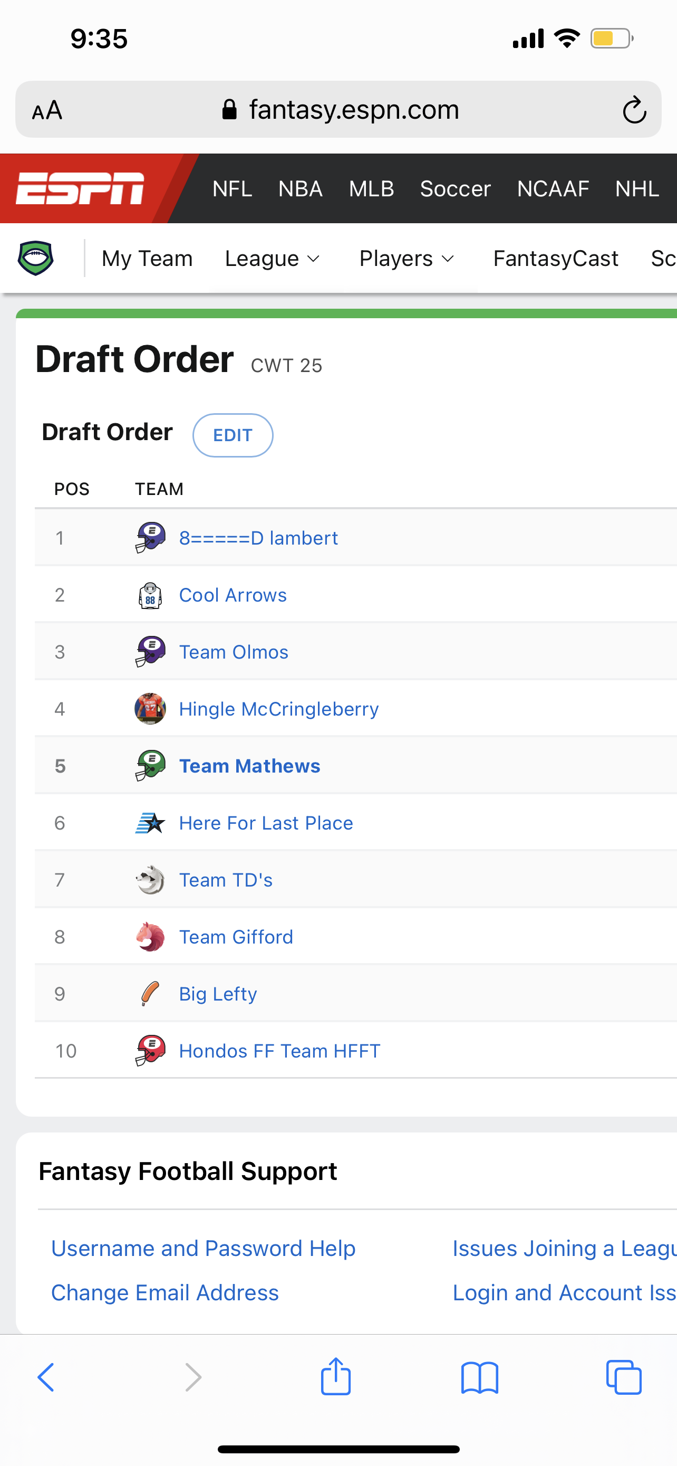Choose NFL in the ESPN nav bar
This screenshot has height=1466, width=677.
[233, 189]
